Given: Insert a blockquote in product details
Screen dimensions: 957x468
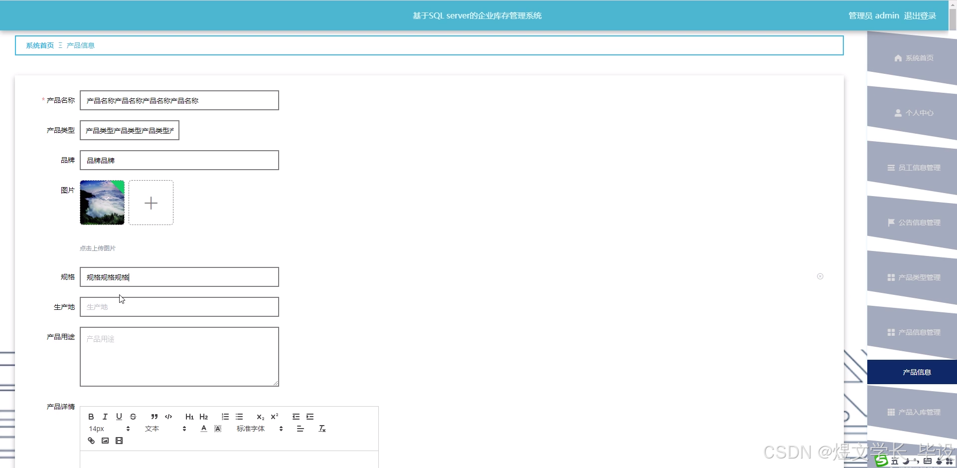Looking at the screenshot, I should click(154, 417).
